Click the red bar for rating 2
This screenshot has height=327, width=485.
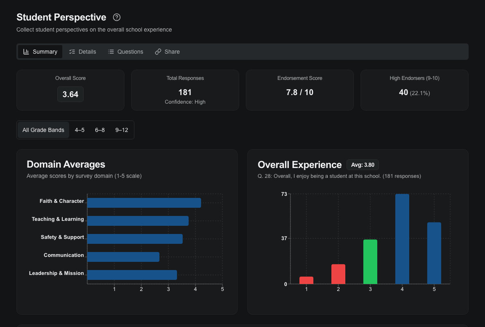pyautogui.click(x=338, y=274)
